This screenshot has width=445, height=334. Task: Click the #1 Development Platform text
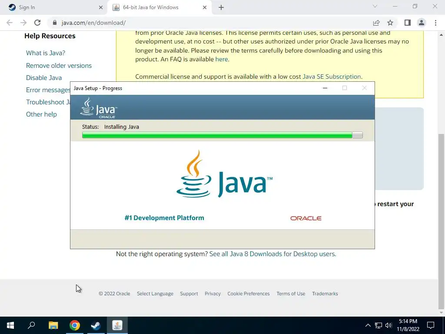click(x=164, y=218)
